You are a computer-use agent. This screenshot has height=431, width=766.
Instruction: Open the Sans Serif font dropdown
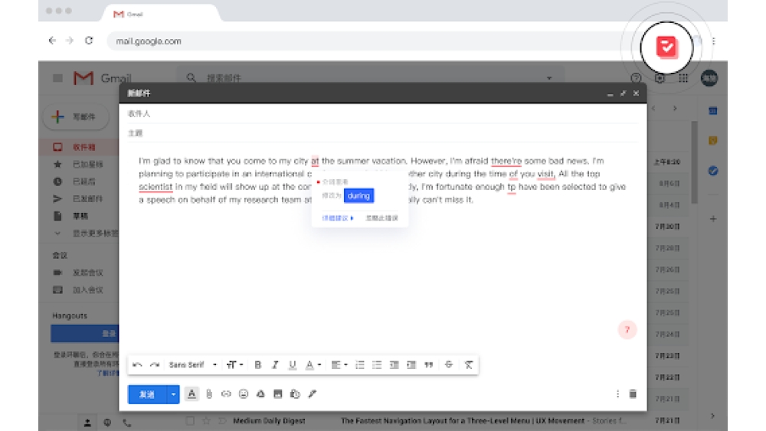(193, 364)
